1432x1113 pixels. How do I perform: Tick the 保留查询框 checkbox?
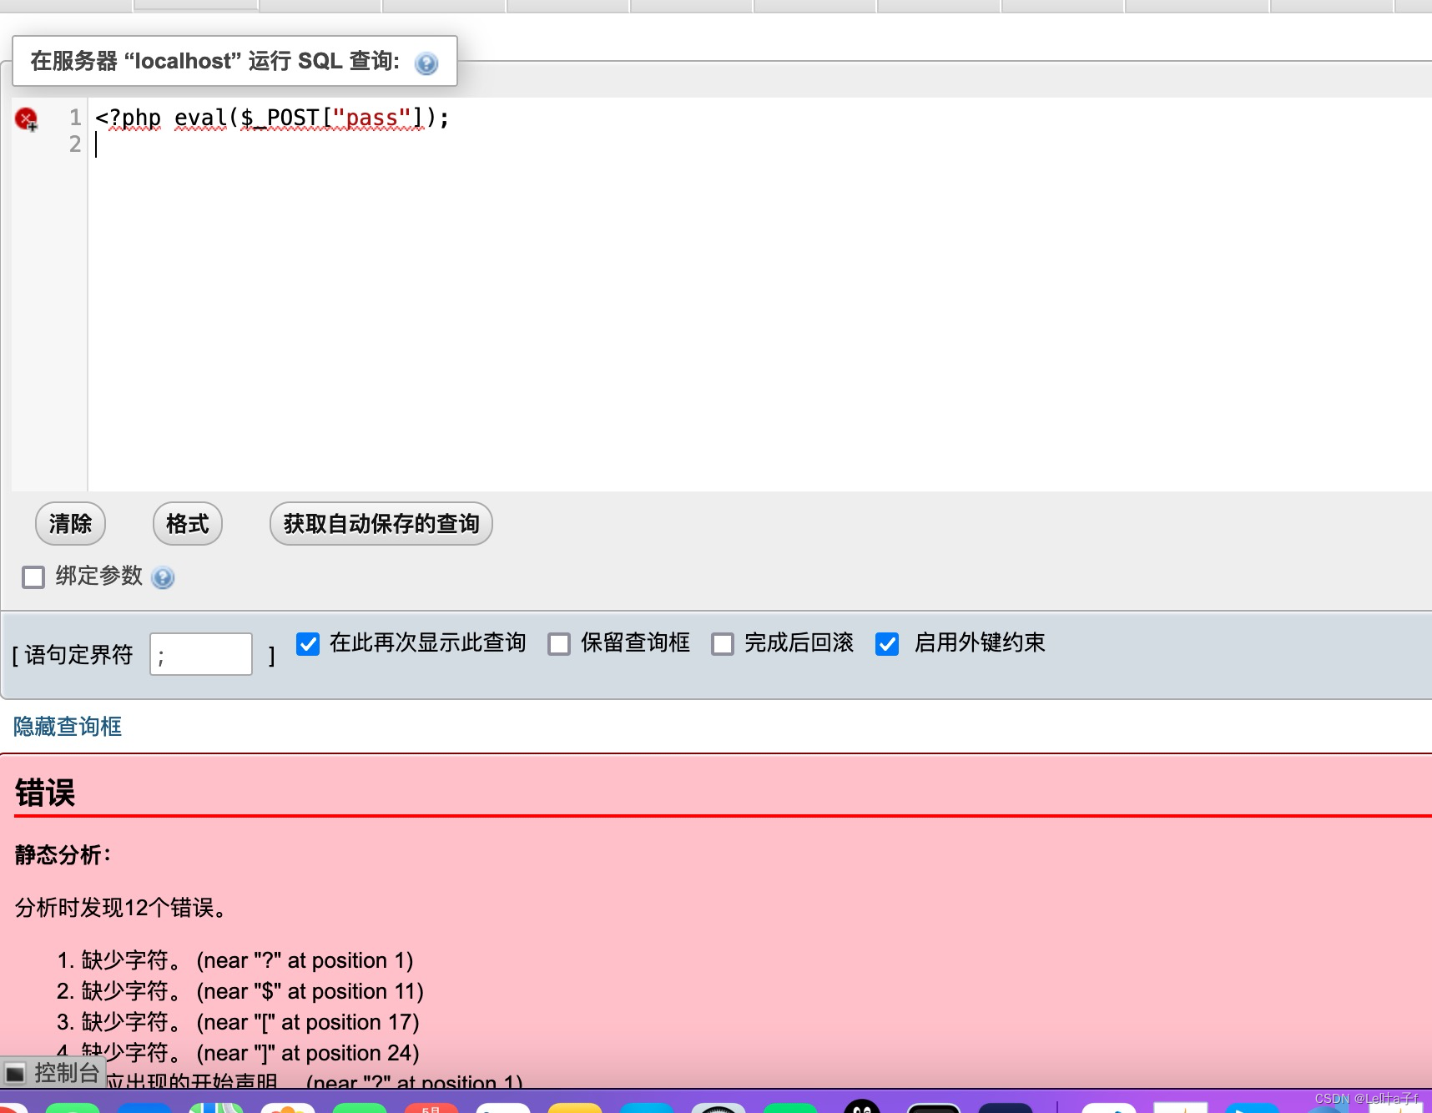pos(559,644)
